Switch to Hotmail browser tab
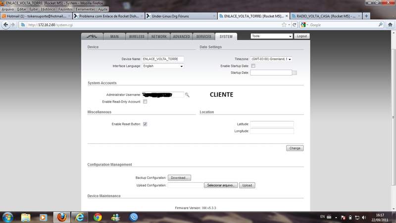 pos(36,16)
